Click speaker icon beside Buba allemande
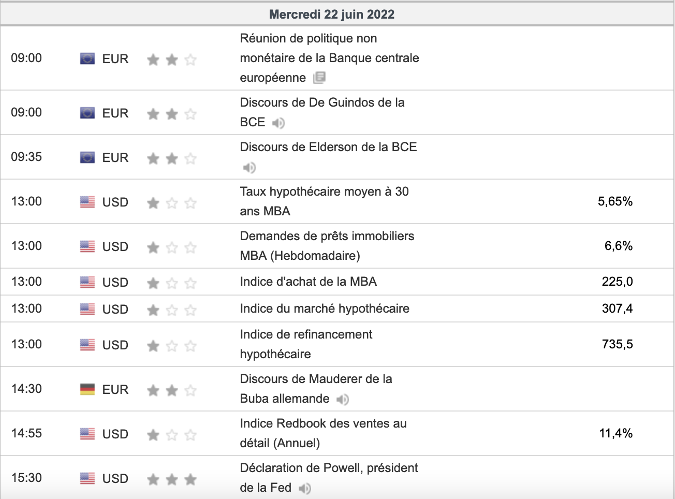Screen dimensions: 675x499 [x=342, y=399]
